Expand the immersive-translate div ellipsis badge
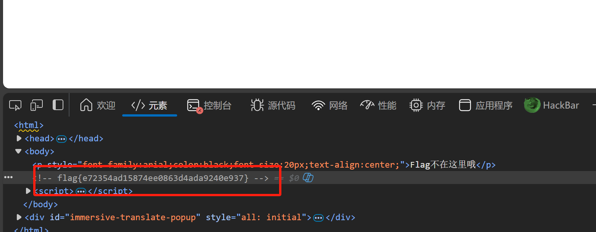The width and height of the screenshot is (596, 232). tap(318, 218)
